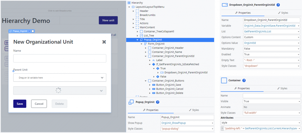Viewport: 302px width, 133px height.
Task: Click the help icon beside Popup_OrgUnit properties title
Action: tap(158, 102)
